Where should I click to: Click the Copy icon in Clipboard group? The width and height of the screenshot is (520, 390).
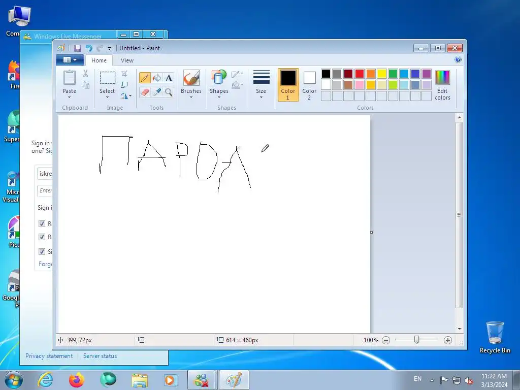(x=85, y=85)
